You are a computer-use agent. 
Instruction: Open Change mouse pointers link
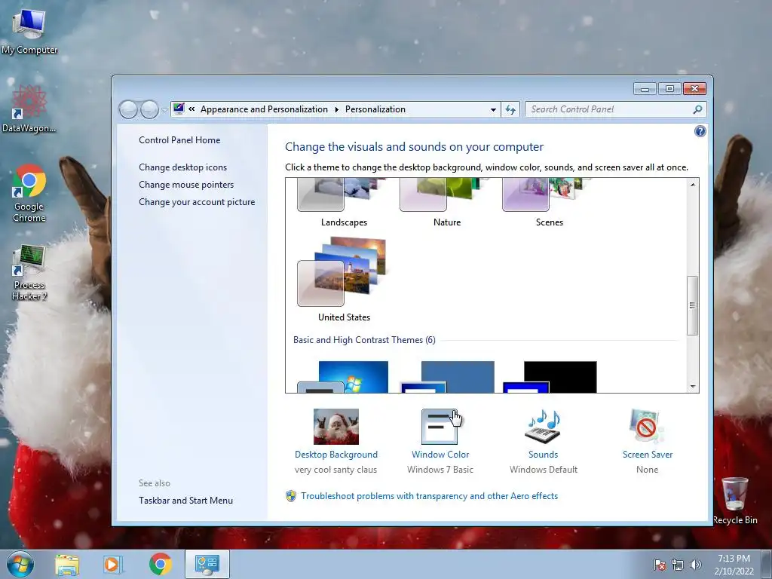coord(186,185)
